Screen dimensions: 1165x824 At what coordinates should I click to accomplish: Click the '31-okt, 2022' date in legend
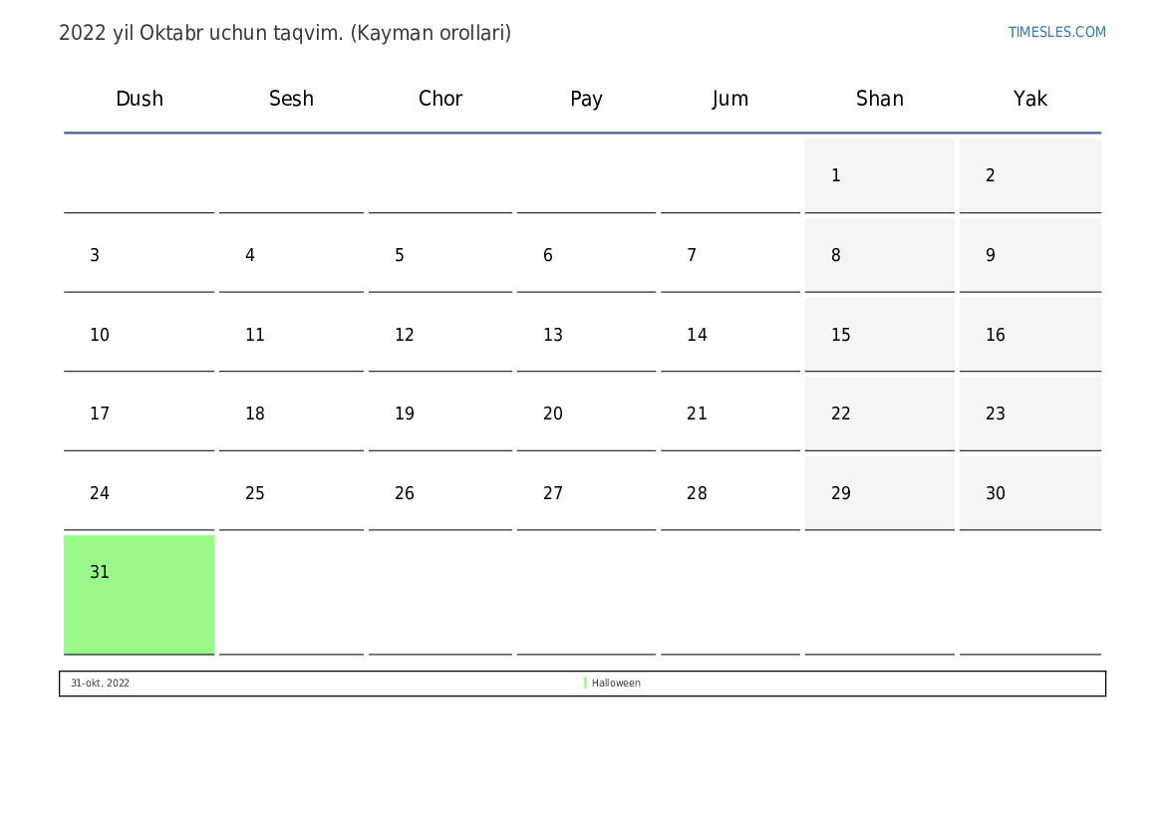(100, 683)
